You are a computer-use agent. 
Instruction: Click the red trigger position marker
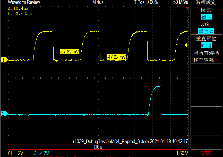tap(187, 8)
